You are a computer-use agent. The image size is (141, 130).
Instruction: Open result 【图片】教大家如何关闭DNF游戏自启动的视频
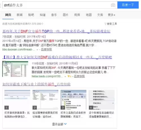coord(57,57)
